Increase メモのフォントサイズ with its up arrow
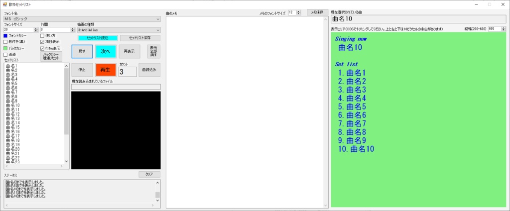The height and width of the screenshot is (211, 510). [x=299, y=11]
